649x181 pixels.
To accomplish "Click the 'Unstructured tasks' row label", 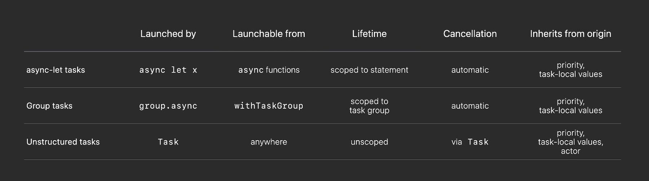I will coord(63,142).
